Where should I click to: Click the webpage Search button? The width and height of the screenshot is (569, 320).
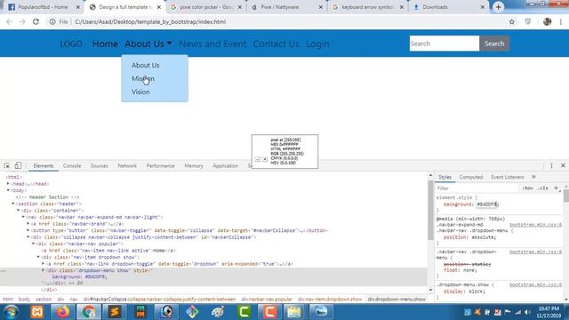(x=494, y=44)
